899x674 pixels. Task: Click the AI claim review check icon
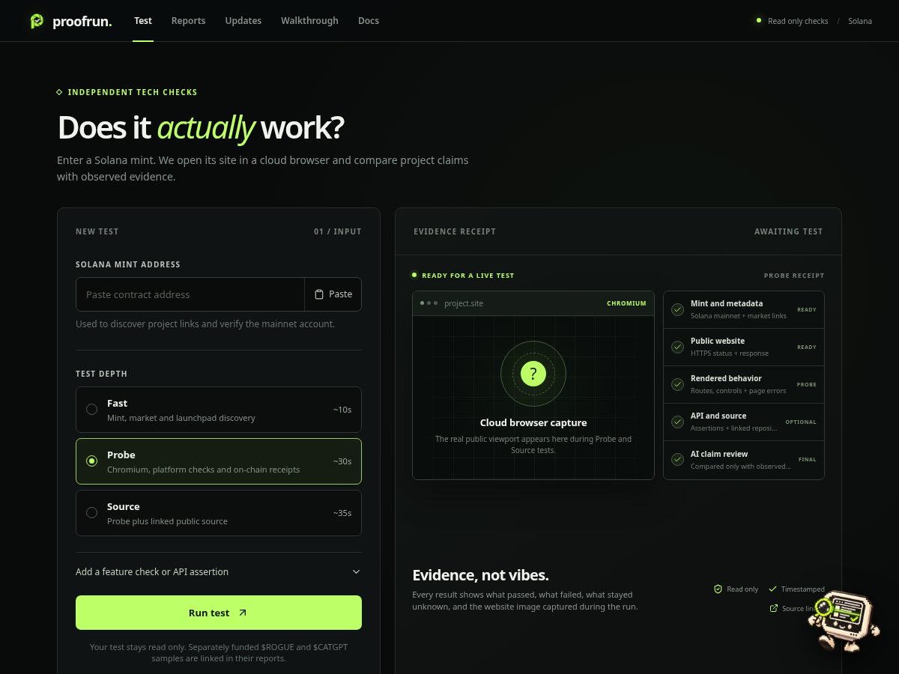(677, 460)
